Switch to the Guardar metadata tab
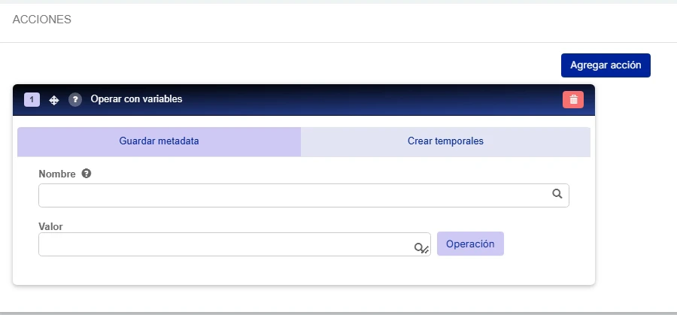The height and width of the screenshot is (315, 677). (x=159, y=141)
